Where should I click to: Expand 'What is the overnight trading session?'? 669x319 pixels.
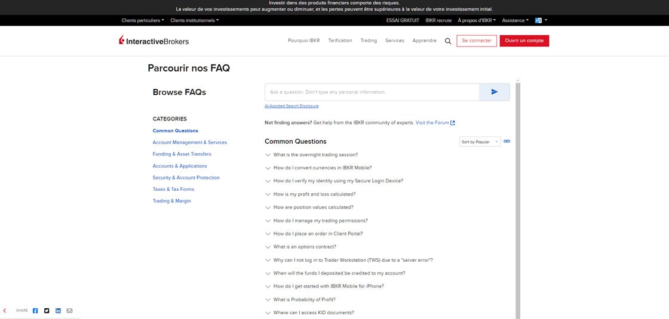tap(311, 154)
